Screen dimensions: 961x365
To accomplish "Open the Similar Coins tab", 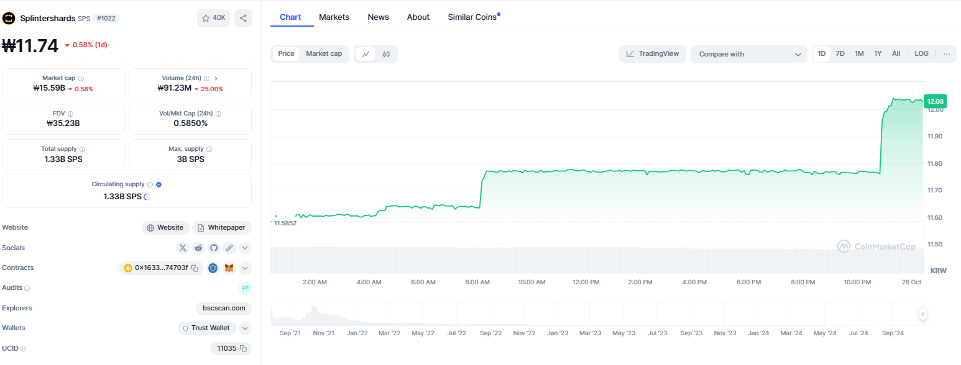I will tap(473, 17).
